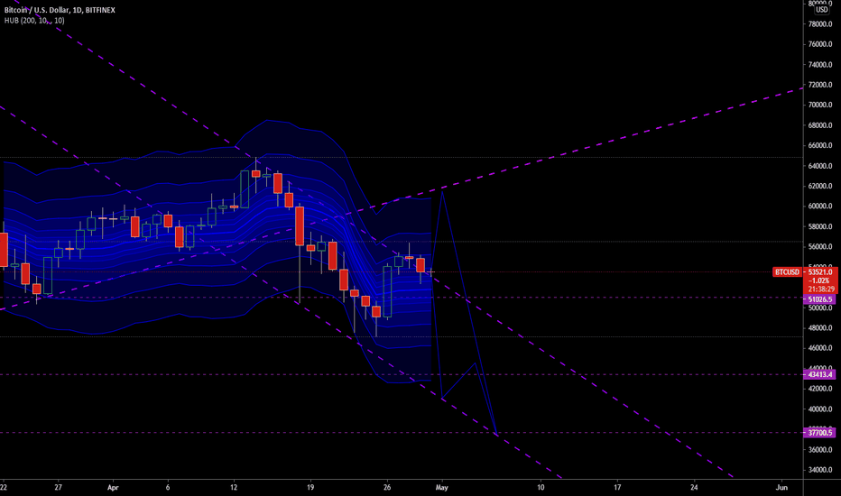Click the 34000.0 price axis label

coord(820,470)
